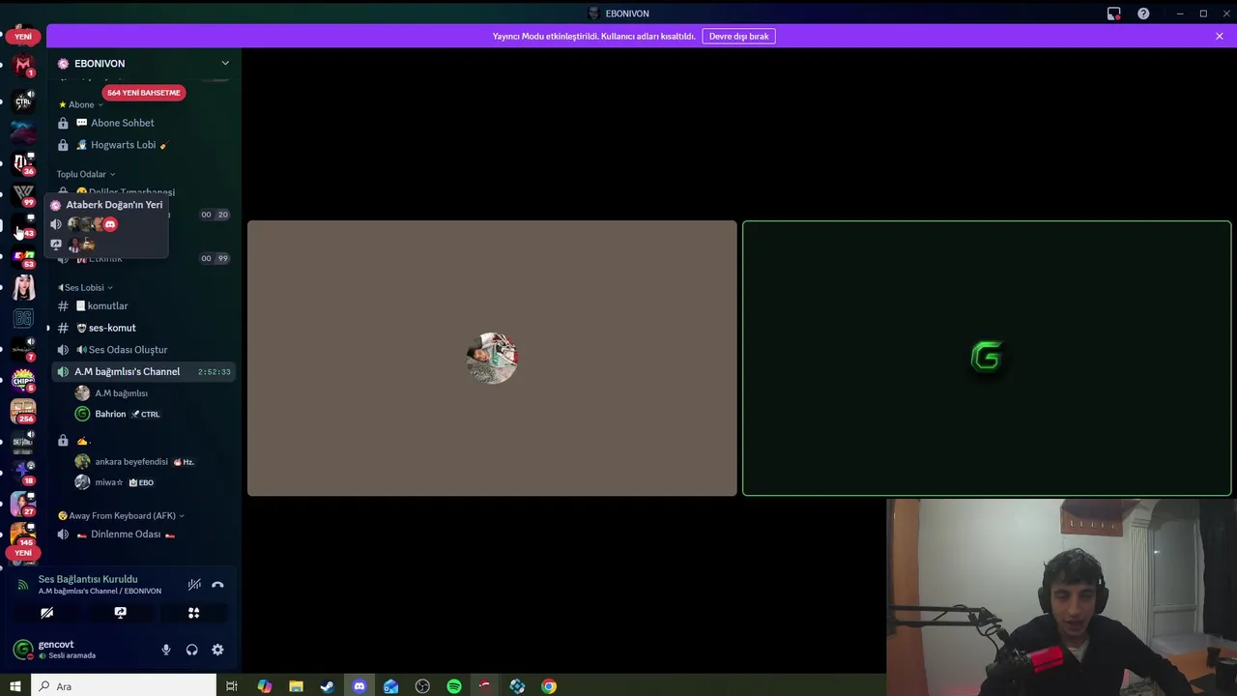
Task: Jump to top YENİ unread indicator
Action: coord(23,37)
